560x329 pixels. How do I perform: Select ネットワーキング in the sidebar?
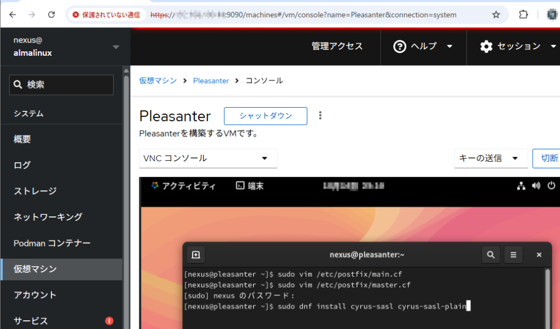click(x=48, y=217)
